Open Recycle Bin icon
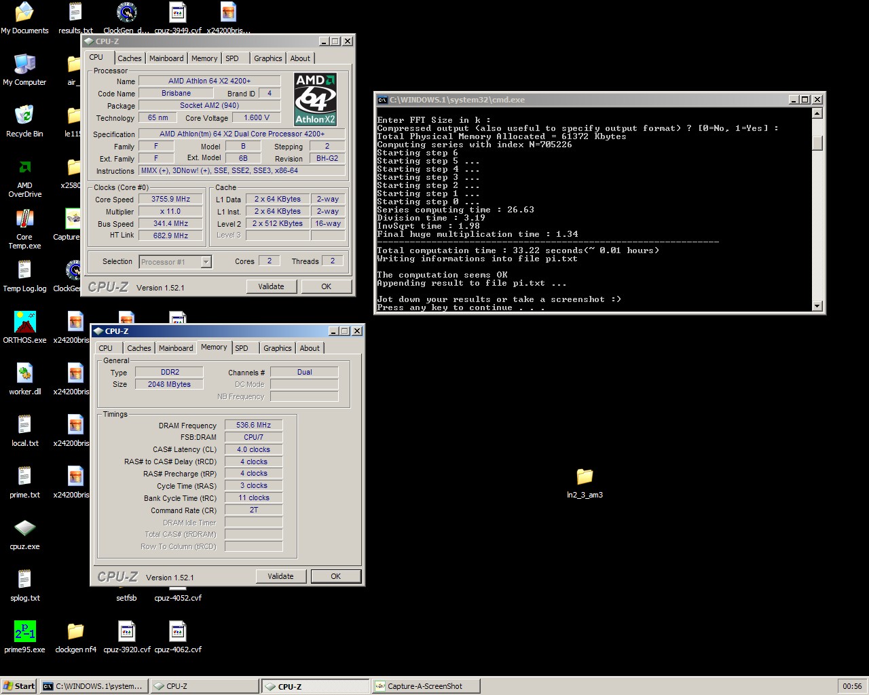This screenshot has width=869, height=695. click(x=24, y=121)
